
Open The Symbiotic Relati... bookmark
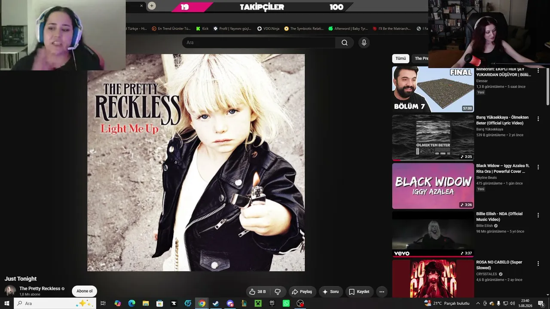coord(304,29)
